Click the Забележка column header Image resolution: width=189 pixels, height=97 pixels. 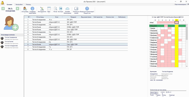click(x=122, y=17)
